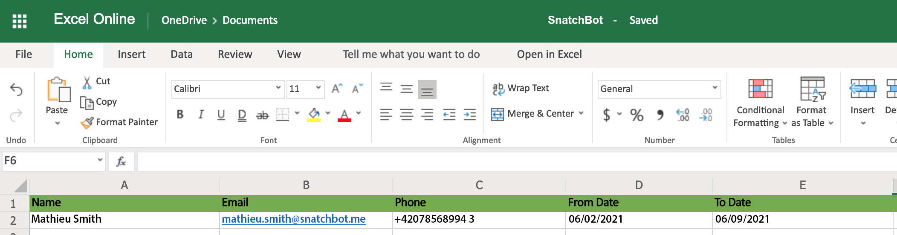Increase font size with grow icon
Viewport: 897px width, 235px height.
click(337, 89)
